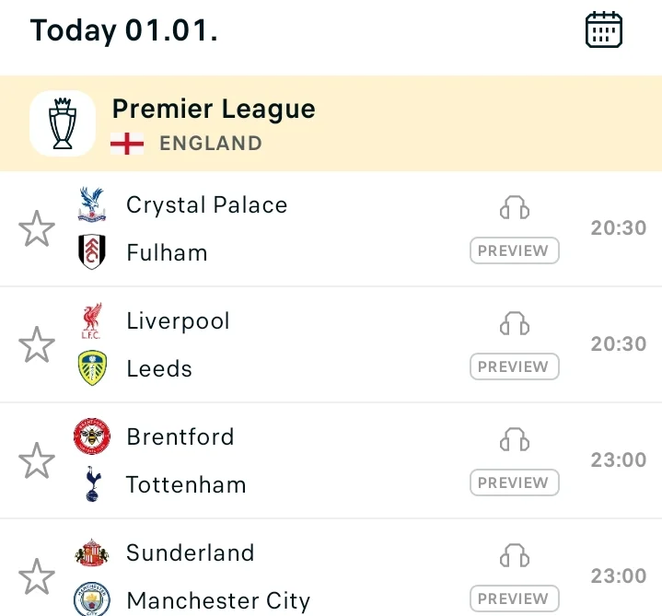Viewport: 662px width, 616px height.
Task: Open PREVIEW for Crystal Palace vs Fulham
Action: tap(514, 250)
